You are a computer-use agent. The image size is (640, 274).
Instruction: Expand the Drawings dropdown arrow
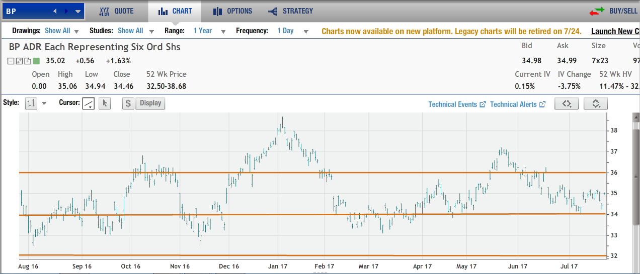tap(76, 31)
